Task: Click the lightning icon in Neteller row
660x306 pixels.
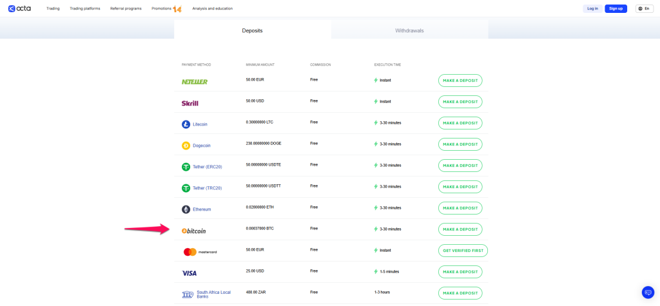Action: 376,80
